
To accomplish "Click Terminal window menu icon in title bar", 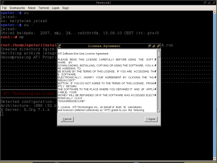I will pos(3,3).
